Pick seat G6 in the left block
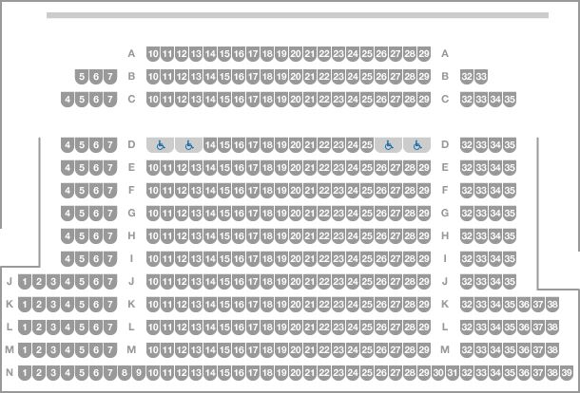This screenshot has height=393, width=580. click(x=96, y=214)
